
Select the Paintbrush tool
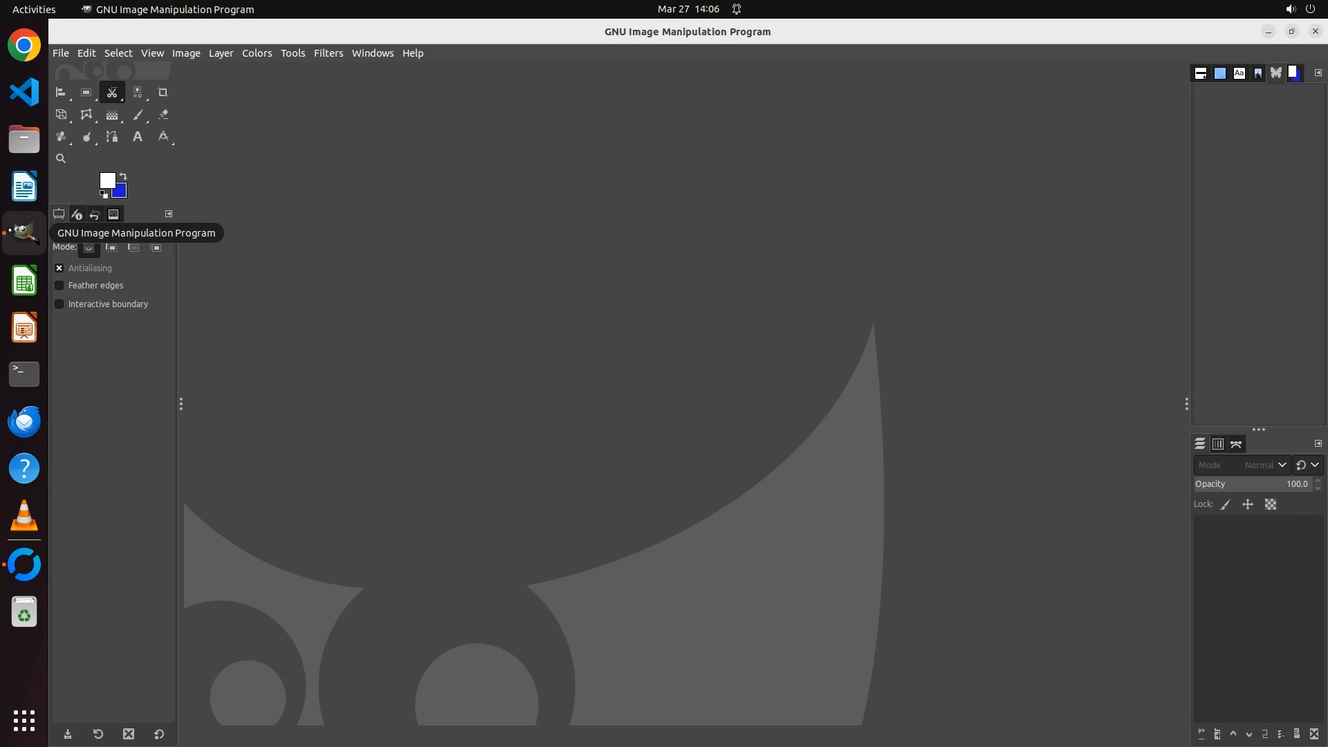[x=138, y=115]
